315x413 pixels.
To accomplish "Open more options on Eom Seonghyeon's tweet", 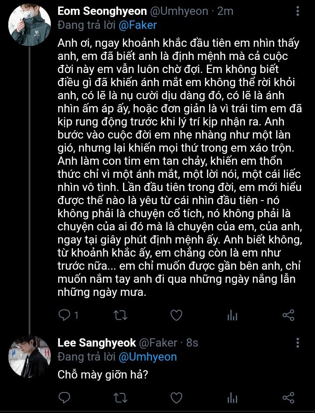I will pyautogui.click(x=298, y=11).
